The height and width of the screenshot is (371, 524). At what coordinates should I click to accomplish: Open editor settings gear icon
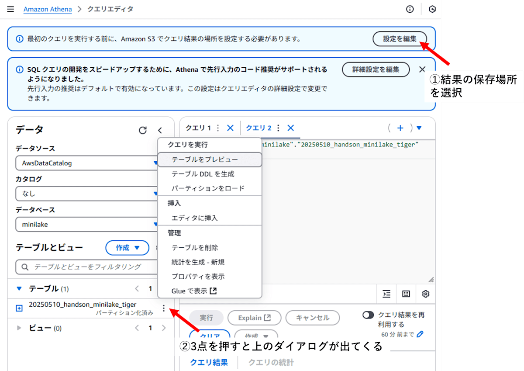click(426, 294)
